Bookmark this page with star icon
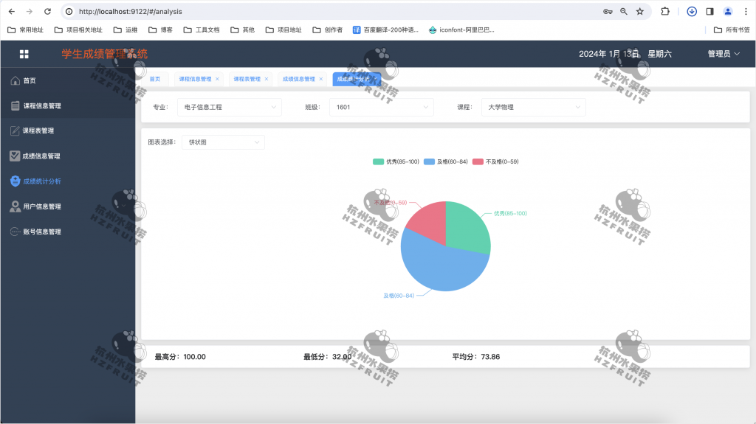Viewport: 756px width, 424px height. [640, 12]
